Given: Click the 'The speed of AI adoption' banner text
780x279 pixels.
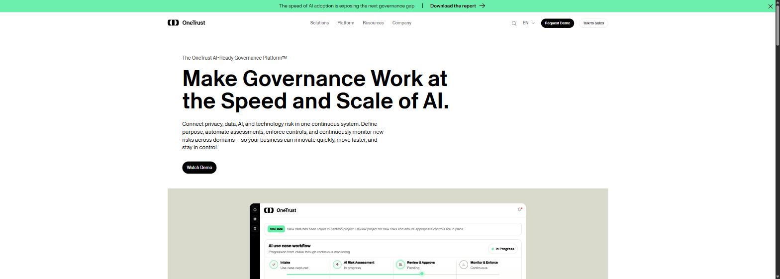Looking at the screenshot, I should [x=347, y=6].
